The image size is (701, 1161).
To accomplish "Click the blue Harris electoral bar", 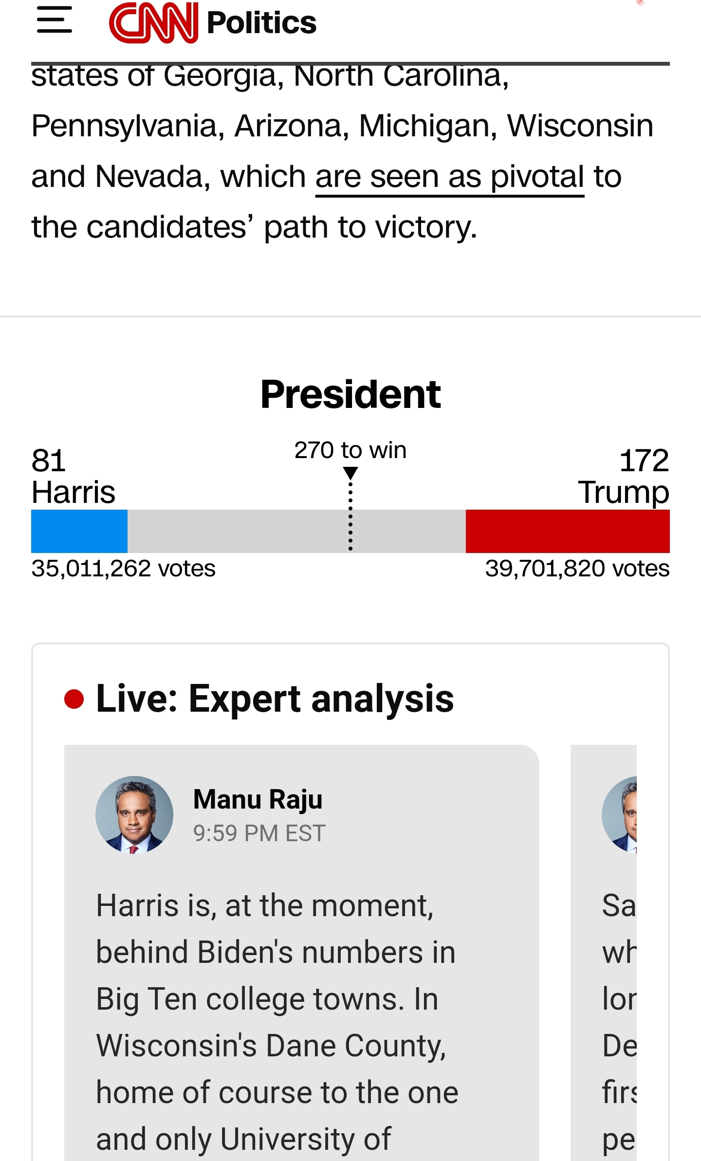I will click(x=79, y=531).
